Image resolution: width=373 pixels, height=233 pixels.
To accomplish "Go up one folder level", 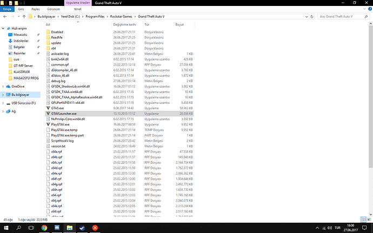I will 24,16.
